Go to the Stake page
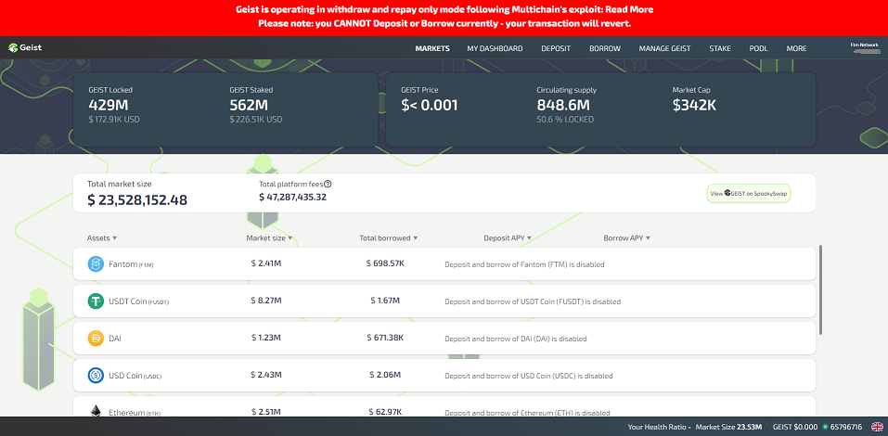This screenshot has width=888, height=436. (719, 48)
